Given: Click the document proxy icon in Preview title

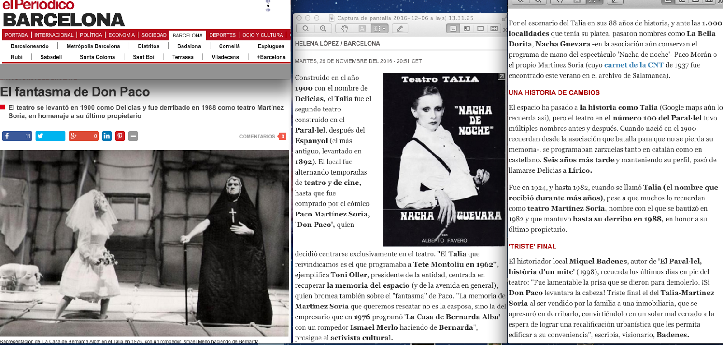Looking at the screenshot, I should pos(332,18).
